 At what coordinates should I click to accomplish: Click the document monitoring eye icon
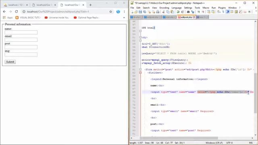(250, 12)
